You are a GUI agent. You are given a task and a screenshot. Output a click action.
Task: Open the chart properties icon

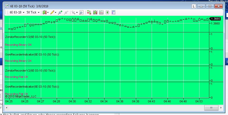(113, 12)
